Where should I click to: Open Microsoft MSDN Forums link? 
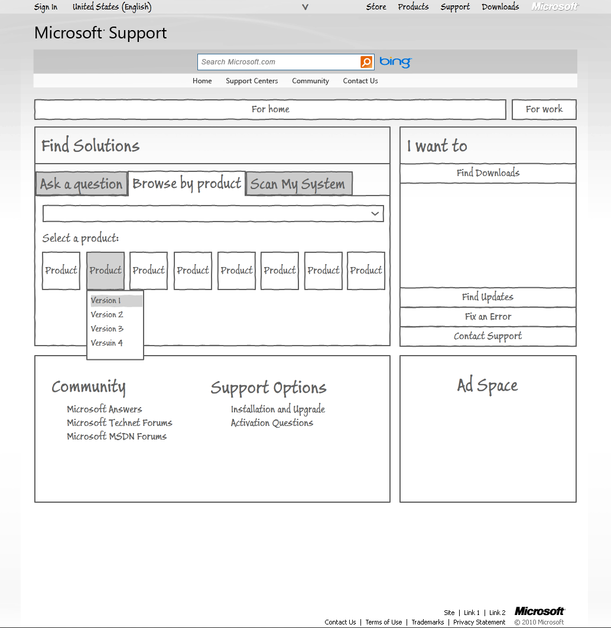[x=116, y=437]
